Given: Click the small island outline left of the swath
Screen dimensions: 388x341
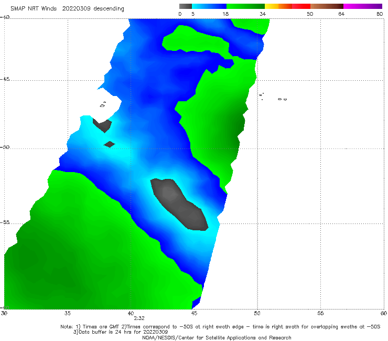Looking at the screenshot, I should pyautogui.click(x=103, y=104).
